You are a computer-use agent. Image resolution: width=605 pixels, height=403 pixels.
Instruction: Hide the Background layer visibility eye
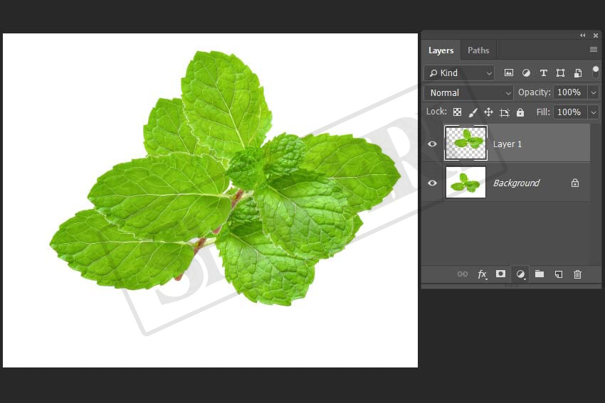pyautogui.click(x=432, y=183)
